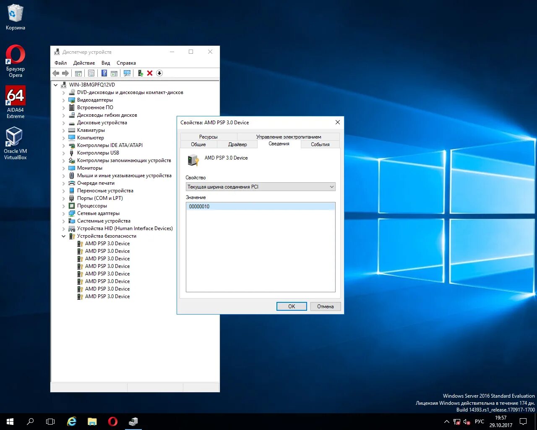Click the РУС language indicator in tray
The image size is (537, 430).
click(x=480, y=422)
